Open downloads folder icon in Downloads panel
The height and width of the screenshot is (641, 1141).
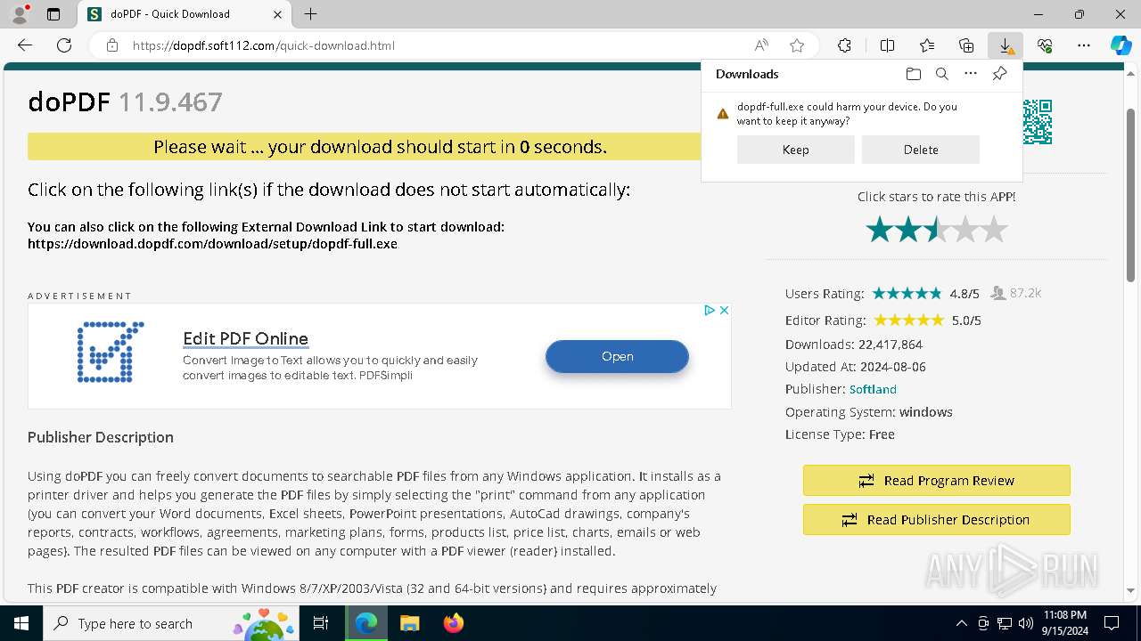tap(914, 74)
